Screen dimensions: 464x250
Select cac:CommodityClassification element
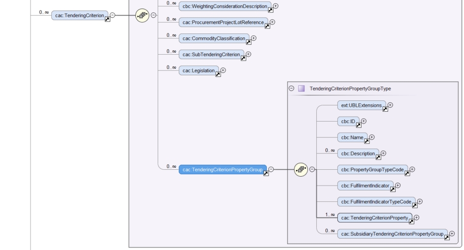(214, 38)
